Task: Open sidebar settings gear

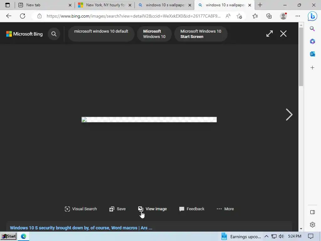Action: 313,225
